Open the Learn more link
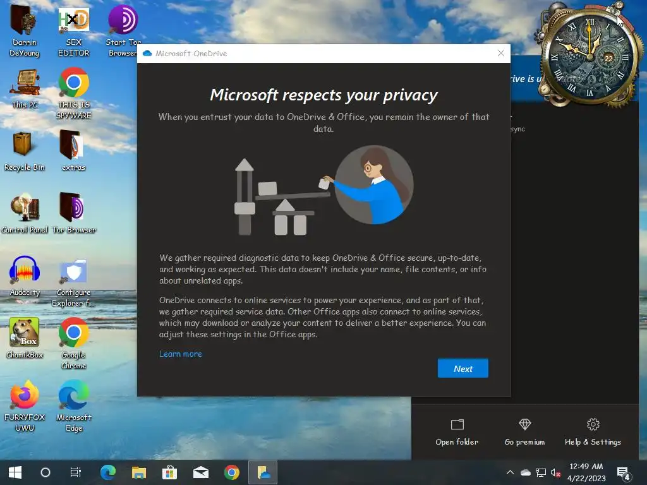647x485 pixels. pos(180,354)
